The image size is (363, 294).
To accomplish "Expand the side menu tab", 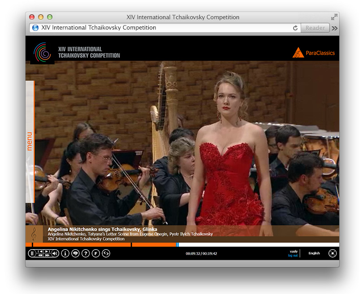I will coord(30,141).
